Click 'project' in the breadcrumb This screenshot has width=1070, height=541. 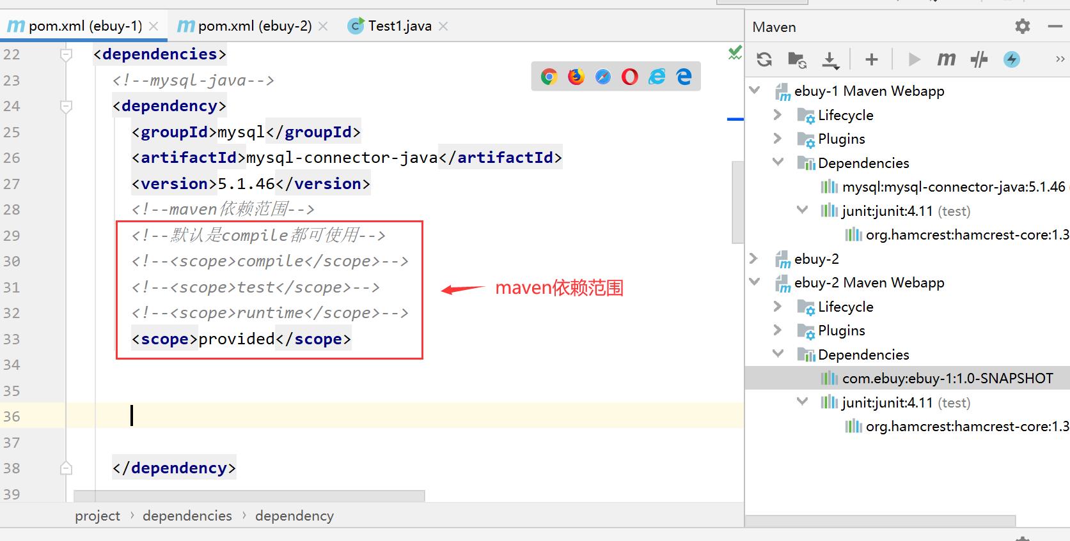[97, 515]
